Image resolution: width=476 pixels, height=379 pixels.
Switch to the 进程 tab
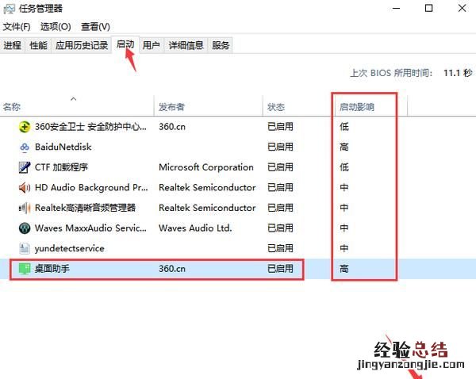(13, 45)
